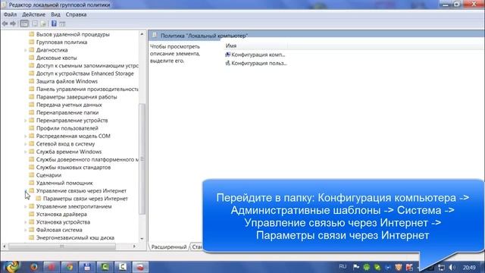Click the network tray icon
Screen dimensions: 485x273
[x=441, y=267]
